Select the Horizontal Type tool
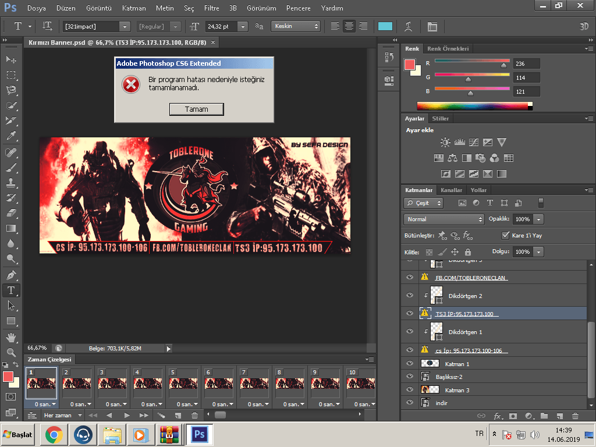The height and width of the screenshot is (447, 596). [x=11, y=290]
